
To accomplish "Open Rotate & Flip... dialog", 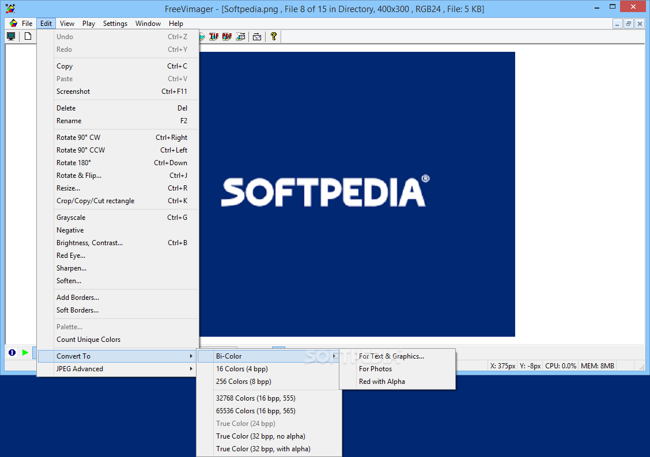I will click(118, 176).
